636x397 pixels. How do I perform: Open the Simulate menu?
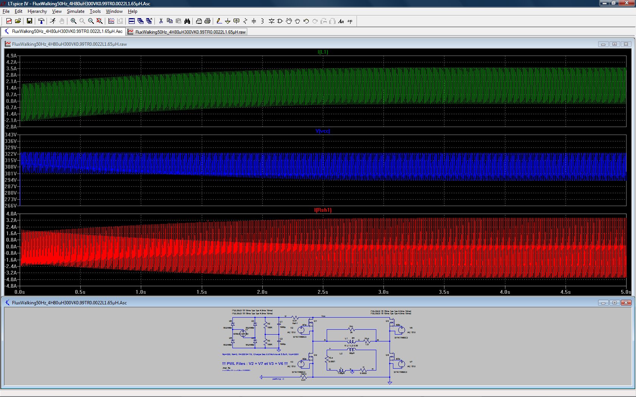click(75, 11)
